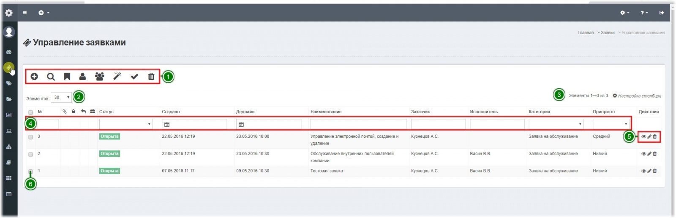The width and height of the screenshot is (676, 218).
Task: View request 2 with eye icon
Action: click(x=643, y=154)
